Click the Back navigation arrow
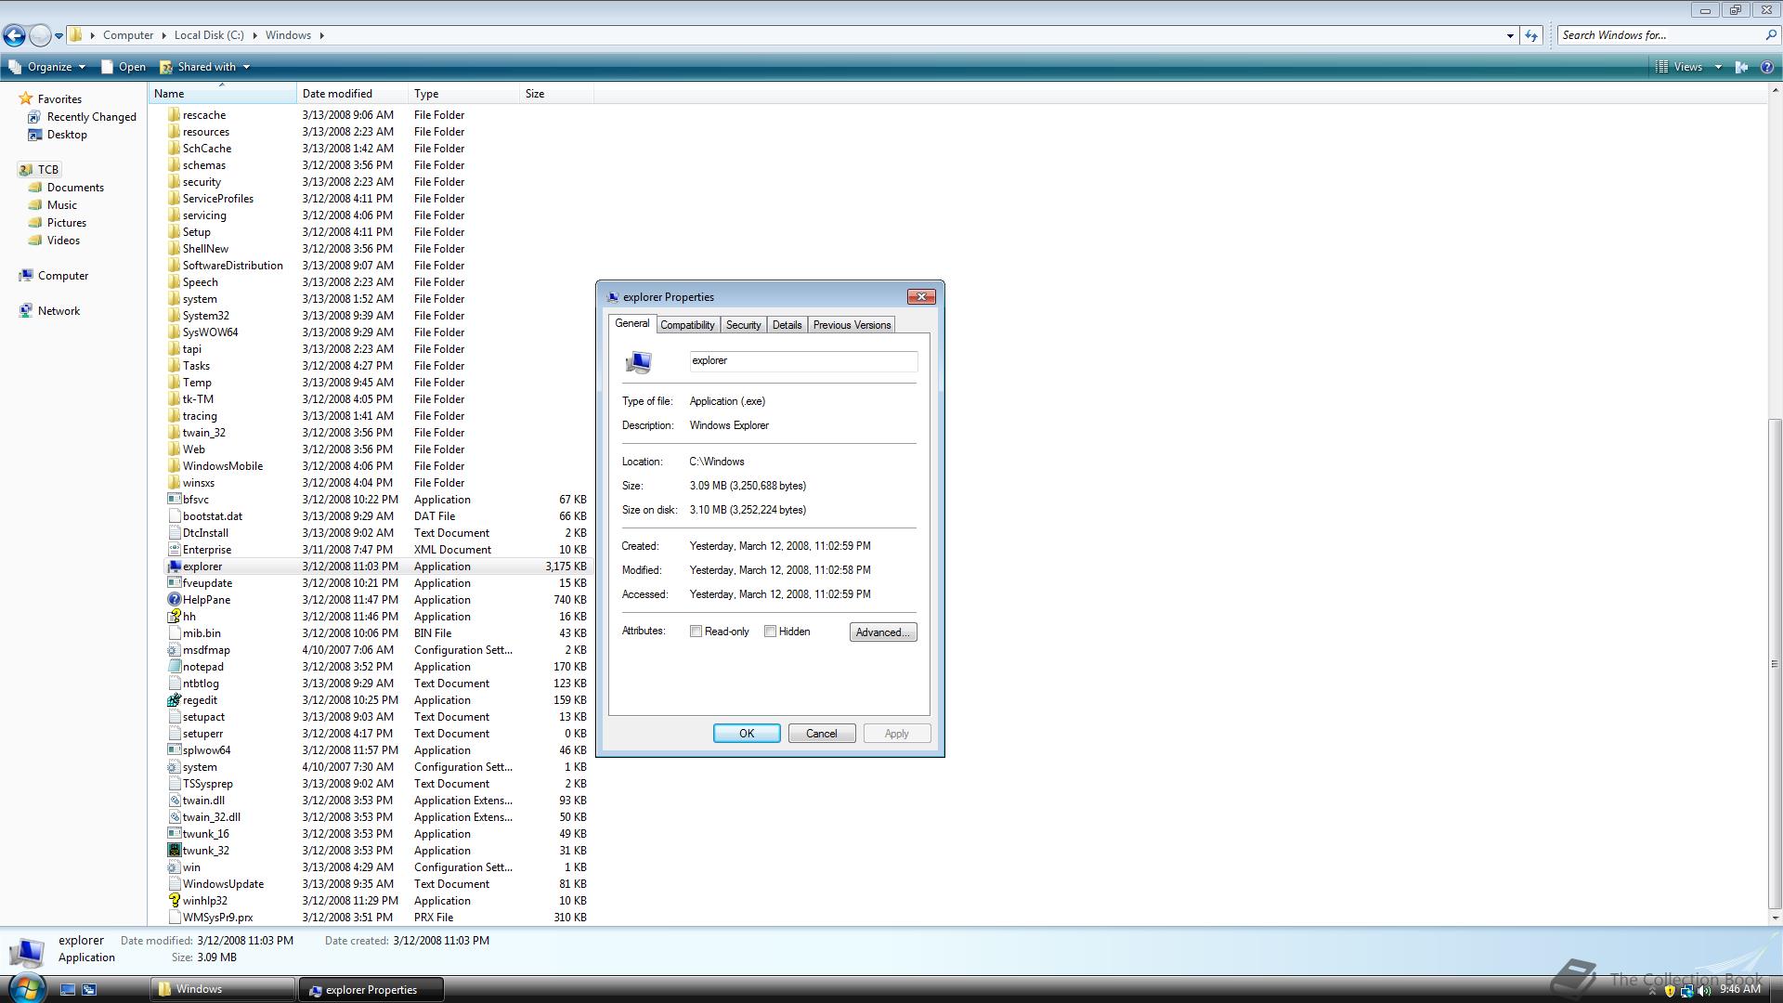Viewport: 1783px width, 1003px height. click(x=14, y=35)
